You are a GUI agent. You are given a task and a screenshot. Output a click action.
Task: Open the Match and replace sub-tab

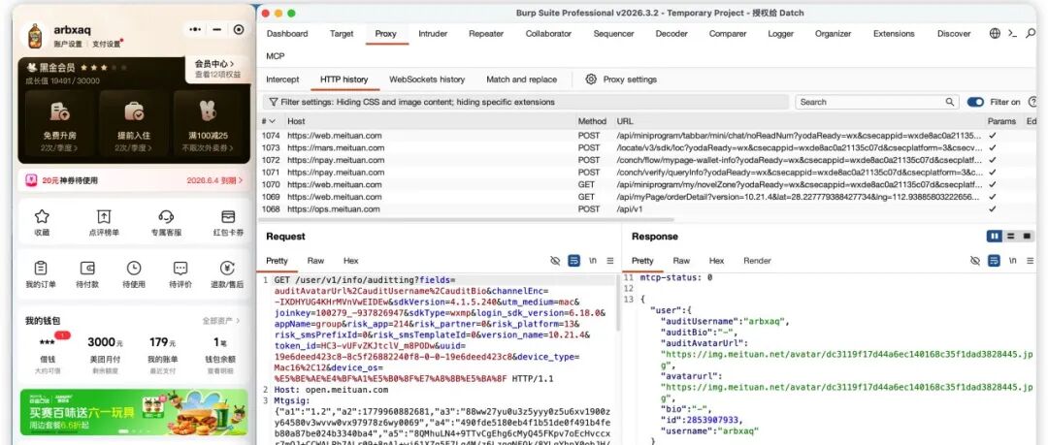[521, 79]
